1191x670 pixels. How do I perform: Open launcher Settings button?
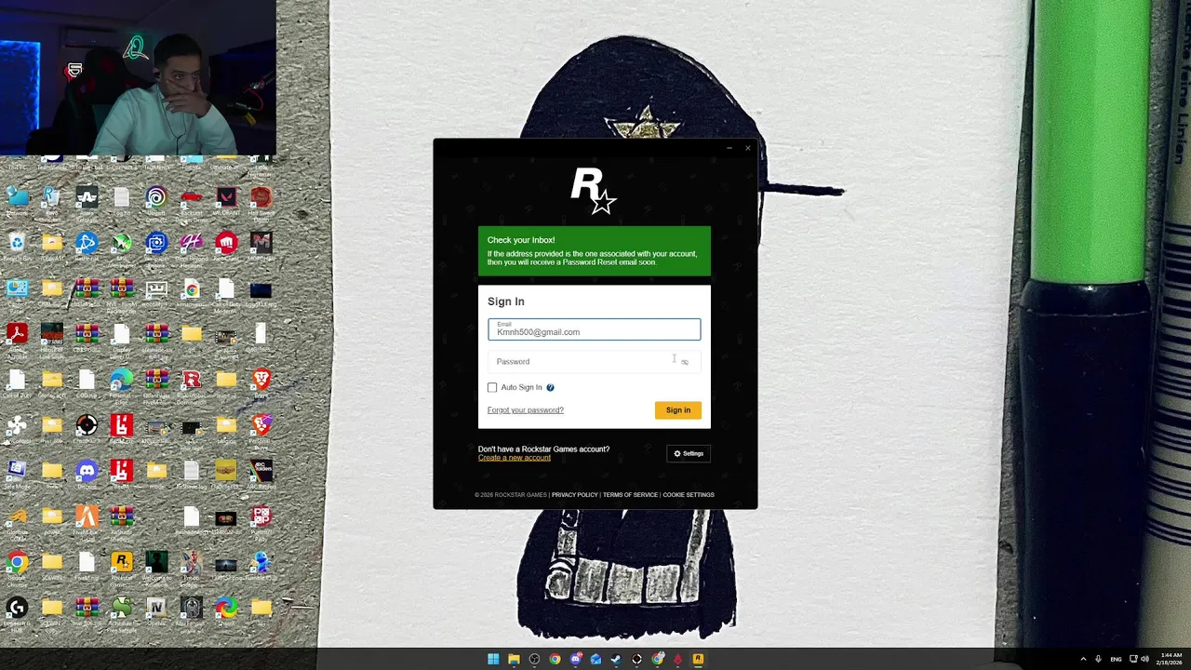[689, 454]
